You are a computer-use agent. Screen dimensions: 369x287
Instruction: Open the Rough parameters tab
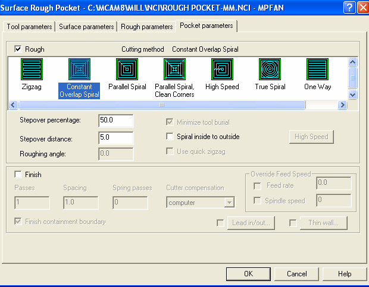[146, 27]
